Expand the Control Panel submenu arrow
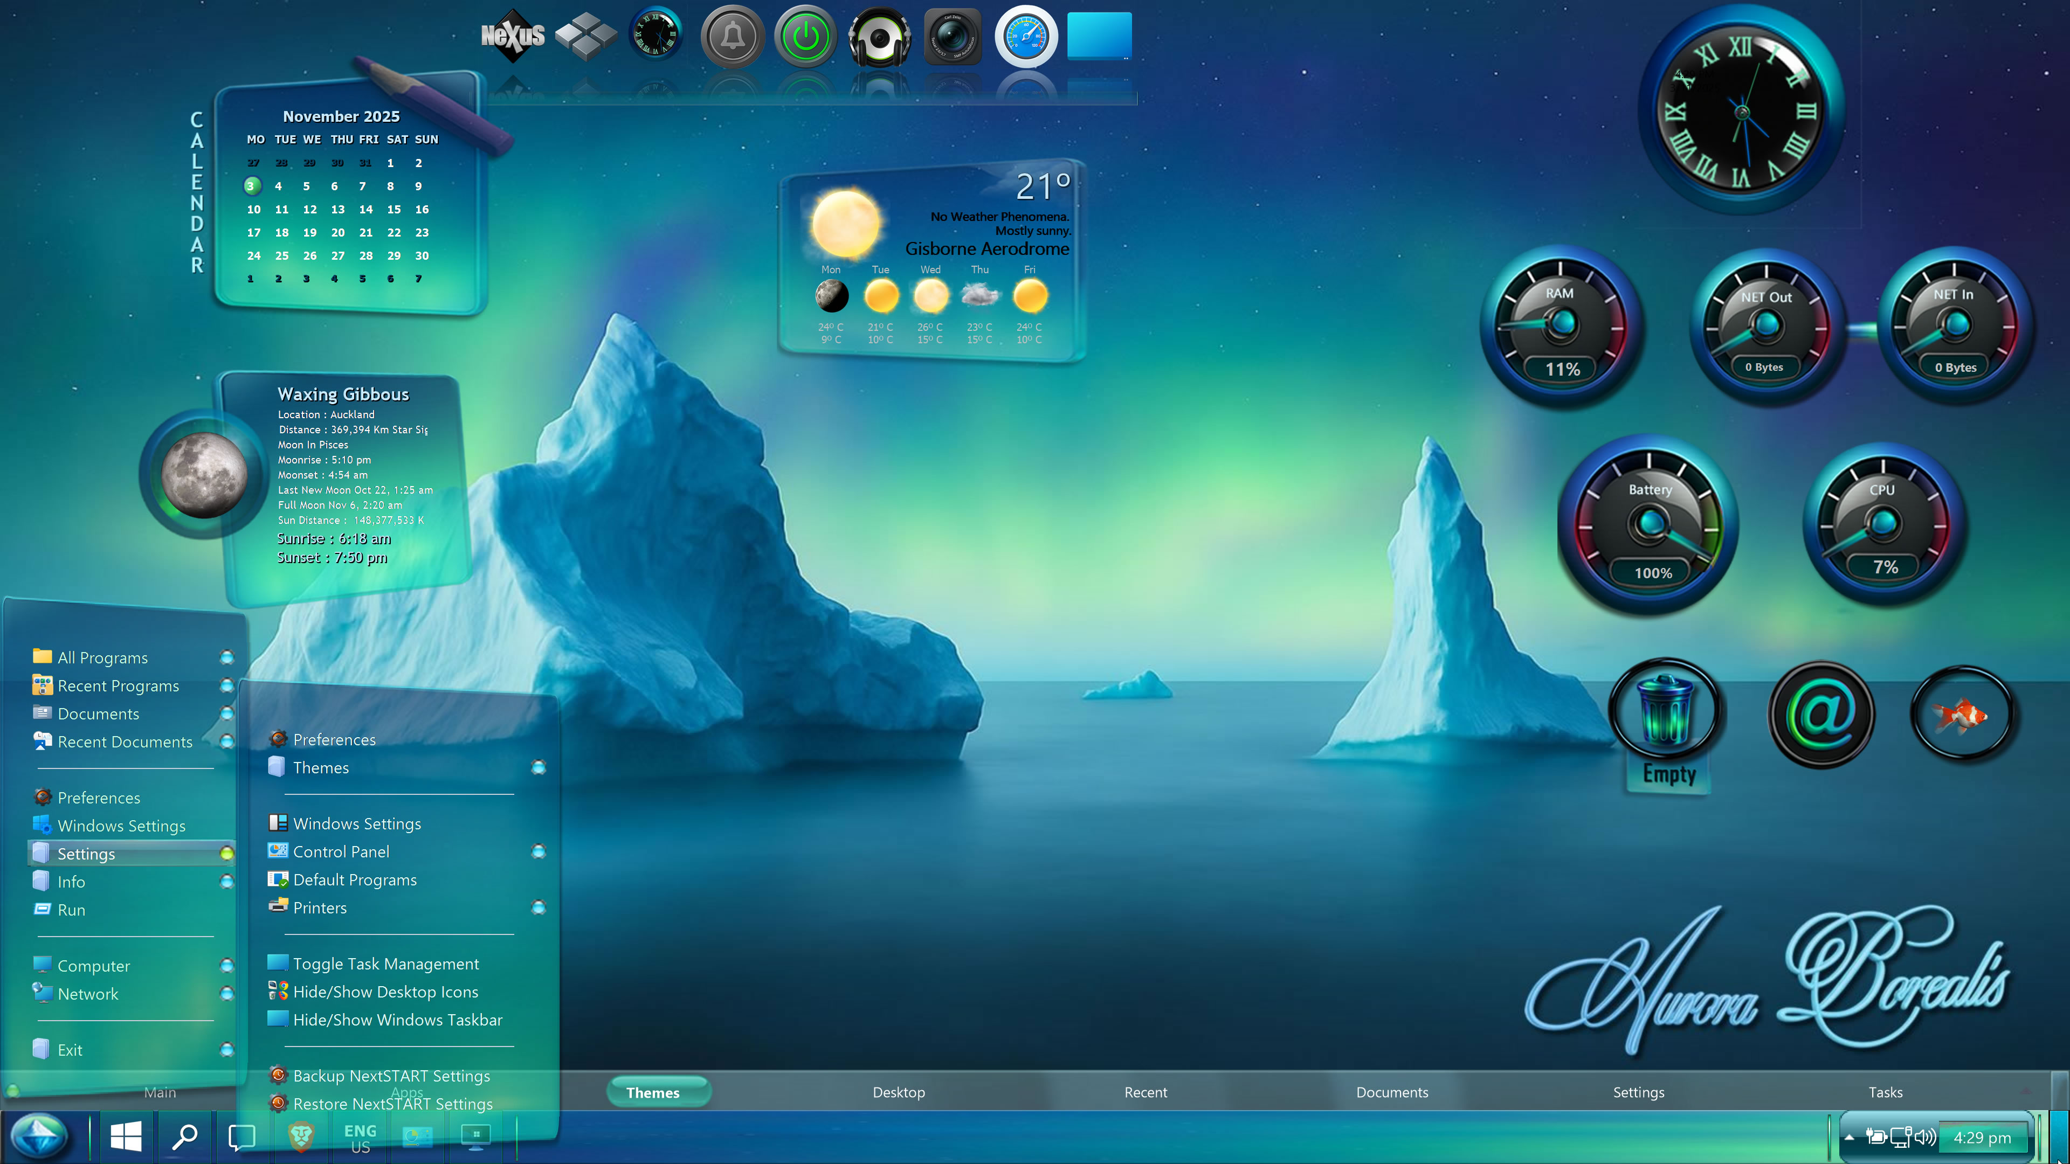2070x1164 pixels. (x=539, y=851)
